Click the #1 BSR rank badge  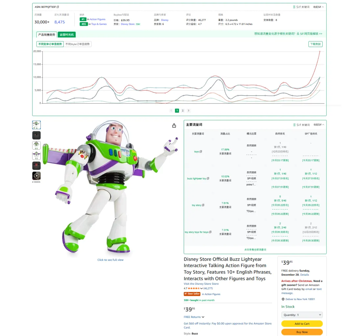[83, 19]
